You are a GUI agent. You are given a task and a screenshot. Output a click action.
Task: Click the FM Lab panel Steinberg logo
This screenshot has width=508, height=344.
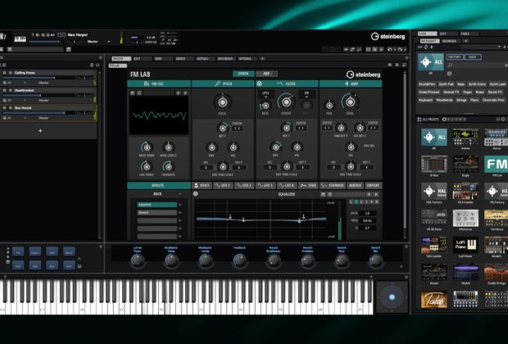(363, 75)
